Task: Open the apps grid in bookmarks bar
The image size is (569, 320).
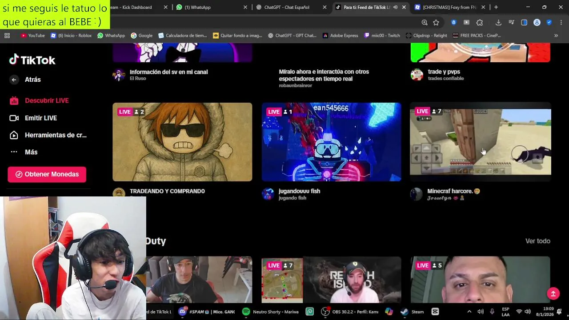Action: 7,36
